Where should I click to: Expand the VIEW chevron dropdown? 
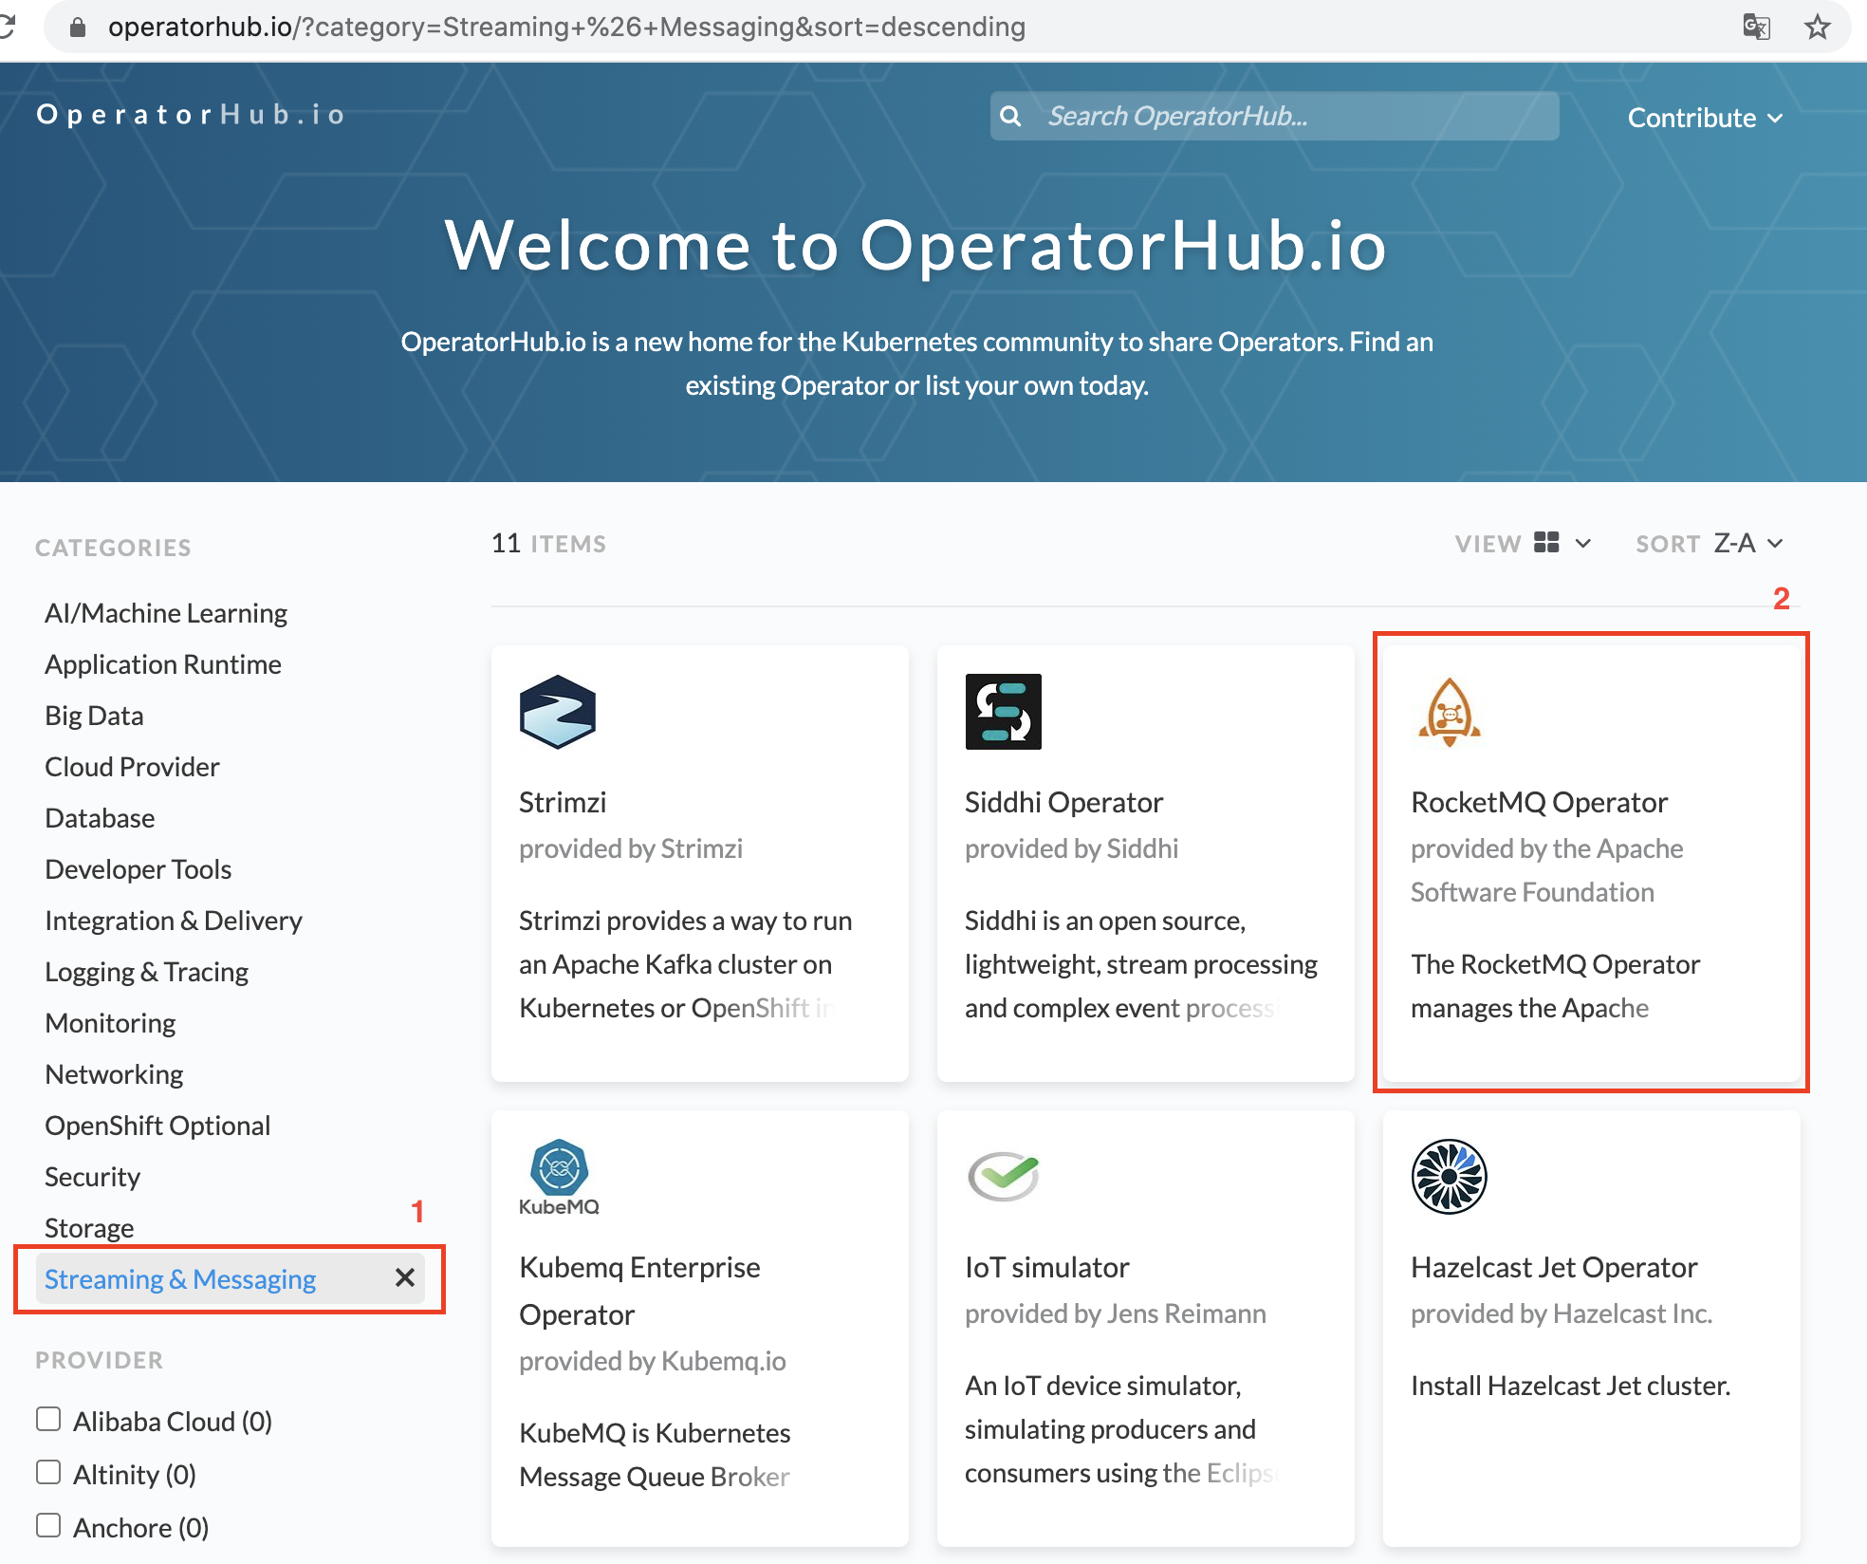click(1582, 544)
